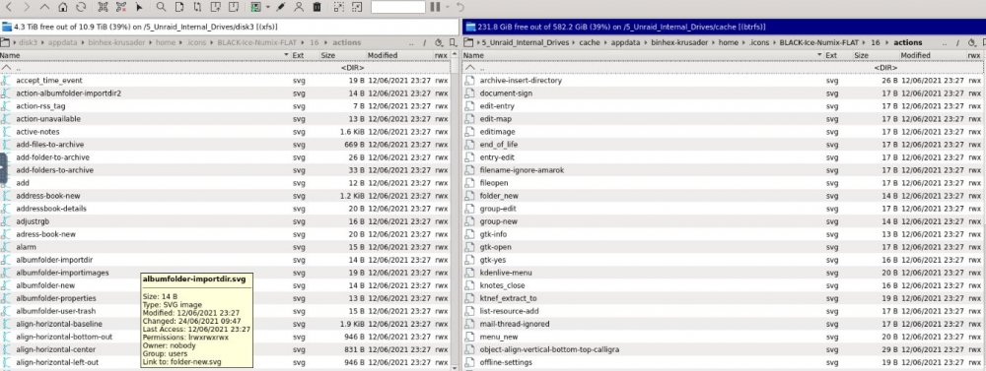
Task: Click the toolbar text input field
Action: (398, 7)
